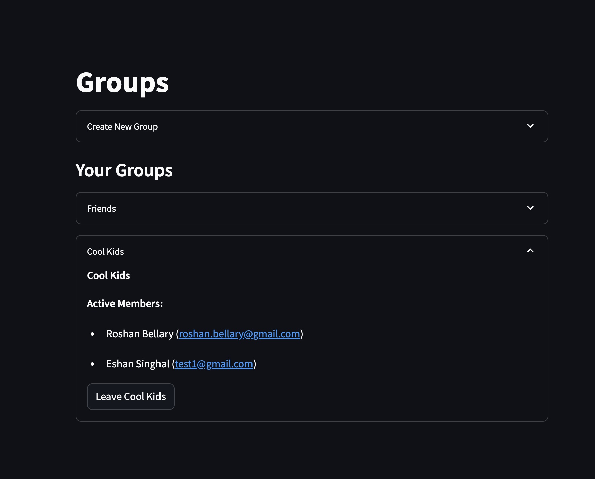595x479 pixels.
Task: Click the member name Roshan Bellary
Action: 140,334
